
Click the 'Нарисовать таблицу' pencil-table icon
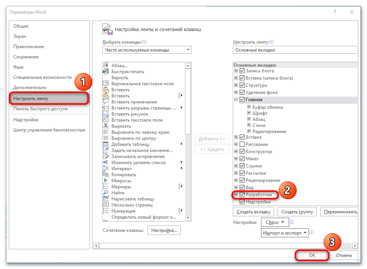(106, 199)
